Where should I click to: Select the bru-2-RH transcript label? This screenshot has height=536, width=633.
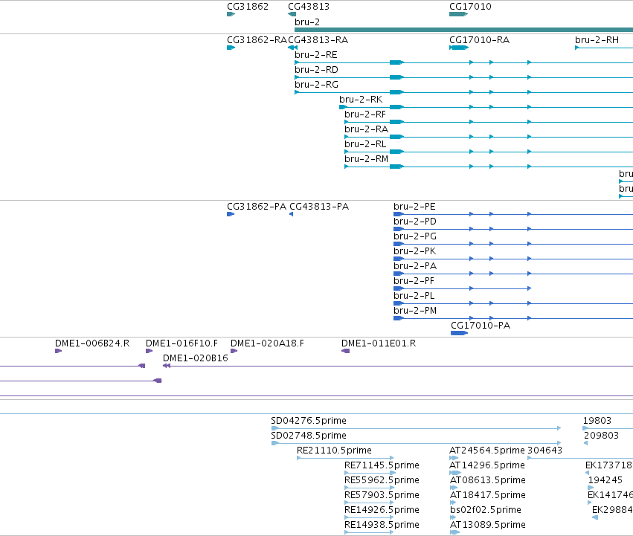point(597,40)
